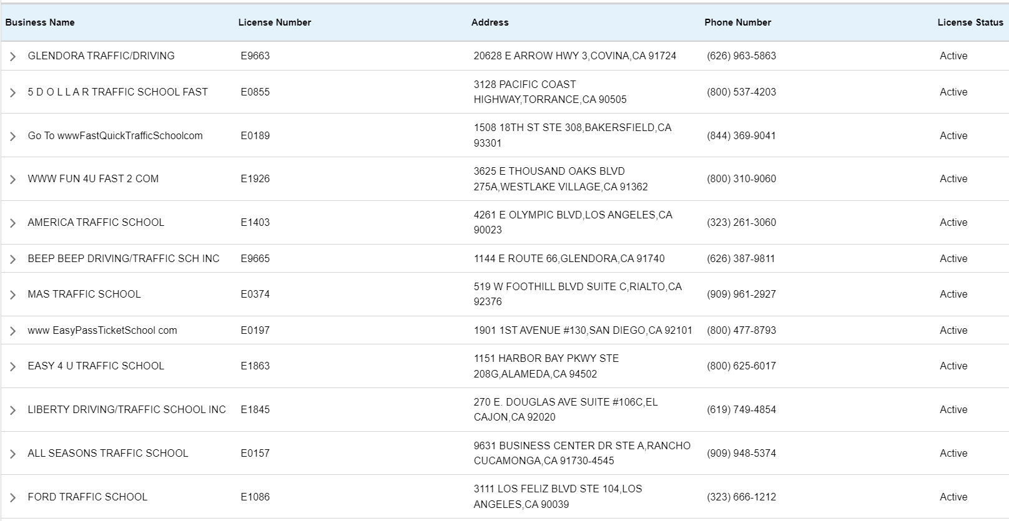This screenshot has width=1009, height=521.
Task: Click the Phone Number column header
Action: click(x=737, y=22)
